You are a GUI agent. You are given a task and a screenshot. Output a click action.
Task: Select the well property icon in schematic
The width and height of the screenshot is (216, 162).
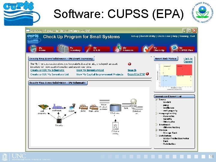43,106
